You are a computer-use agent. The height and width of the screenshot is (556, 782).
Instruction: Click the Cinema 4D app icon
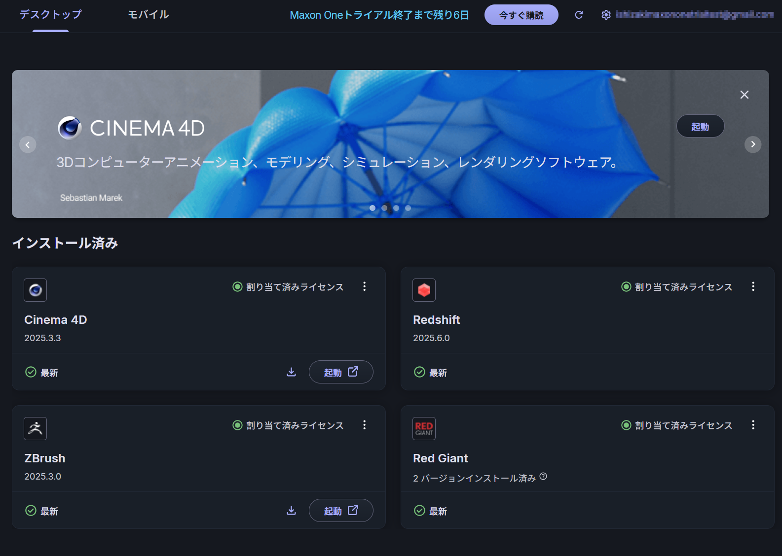pyautogui.click(x=36, y=290)
